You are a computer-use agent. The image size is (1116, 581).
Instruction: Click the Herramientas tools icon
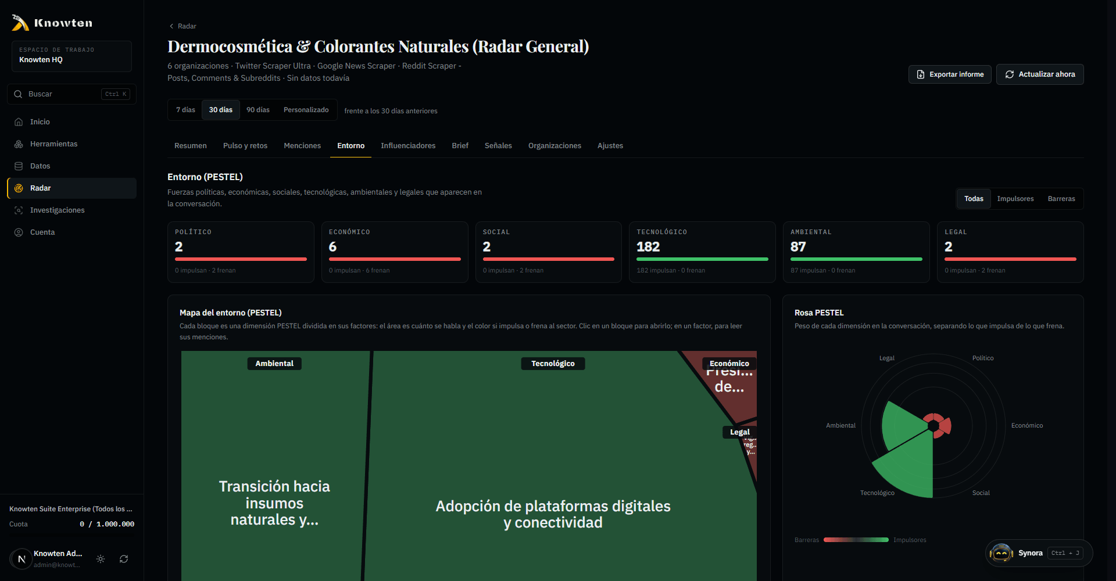coord(19,144)
